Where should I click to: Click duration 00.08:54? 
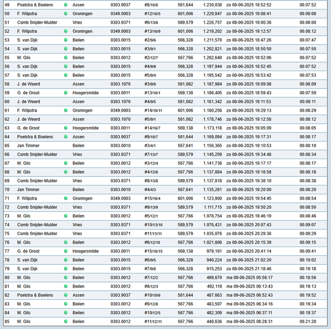308,199
